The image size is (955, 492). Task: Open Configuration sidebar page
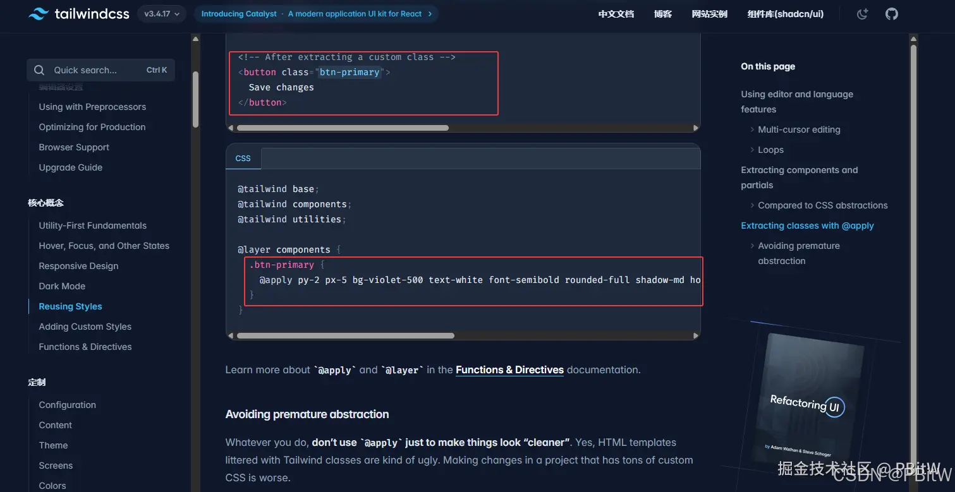coord(67,405)
